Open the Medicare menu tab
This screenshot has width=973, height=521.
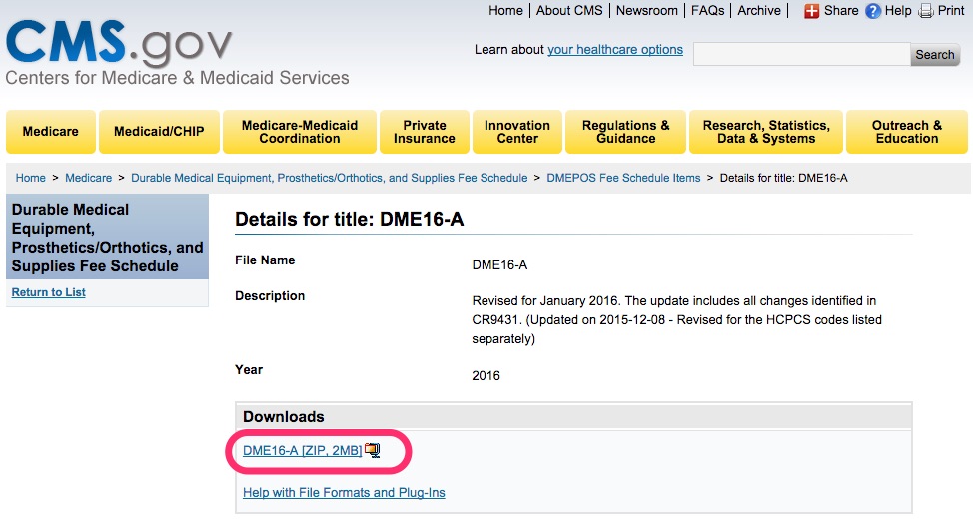[x=51, y=132]
